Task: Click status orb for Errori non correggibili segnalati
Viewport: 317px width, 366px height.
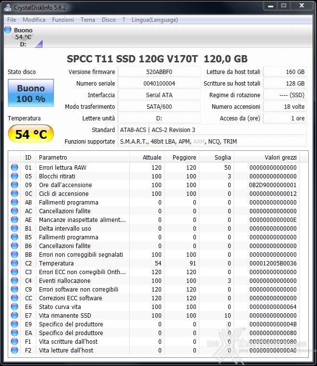Action: click(x=14, y=254)
